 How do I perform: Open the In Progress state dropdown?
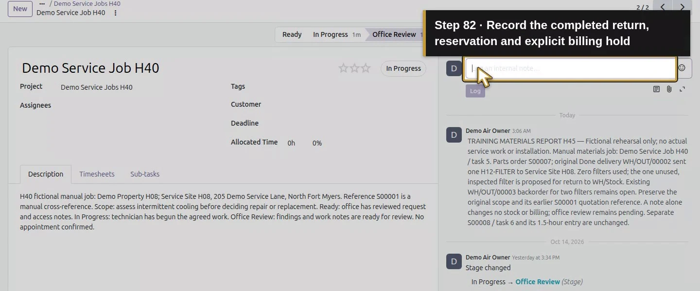click(403, 68)
